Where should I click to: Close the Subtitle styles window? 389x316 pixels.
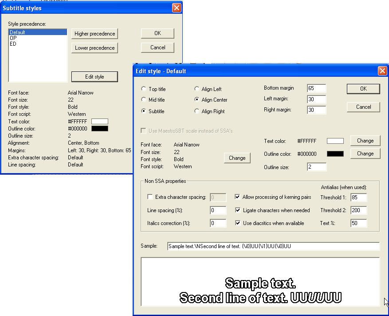pos(177,8)
